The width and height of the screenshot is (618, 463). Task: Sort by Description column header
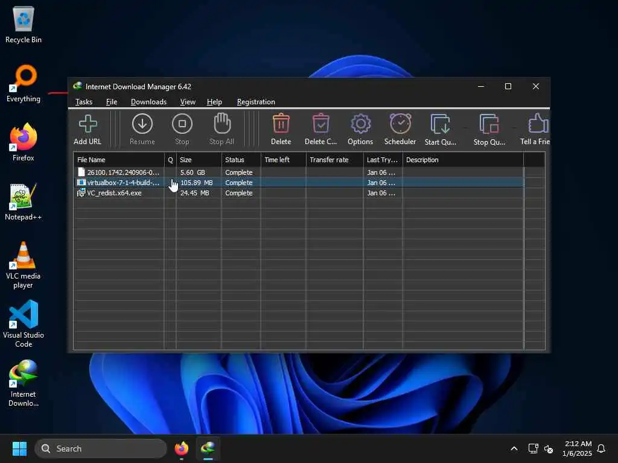click(x=463, y=160)
